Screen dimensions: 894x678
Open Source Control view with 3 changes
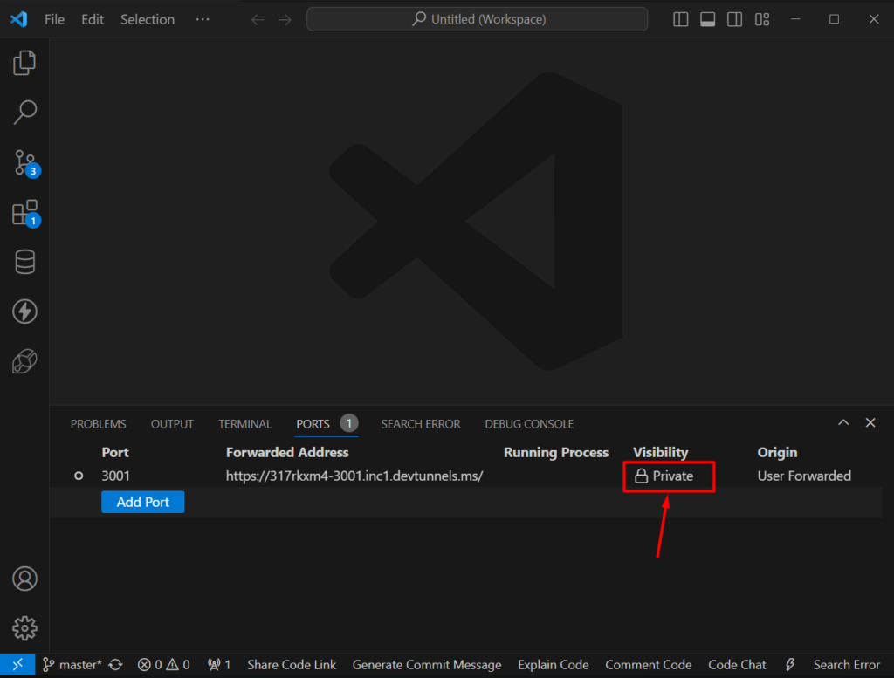pos(25,163)
